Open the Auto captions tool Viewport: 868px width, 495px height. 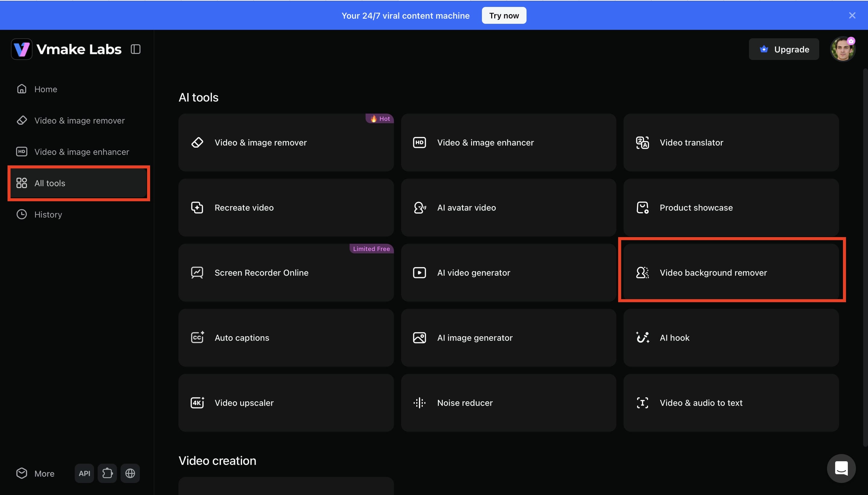coord(286,338)
